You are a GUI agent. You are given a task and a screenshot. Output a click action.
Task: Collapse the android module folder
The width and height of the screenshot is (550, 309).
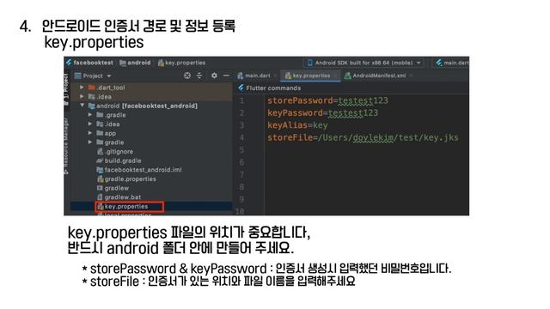click(x=82, y=106)
